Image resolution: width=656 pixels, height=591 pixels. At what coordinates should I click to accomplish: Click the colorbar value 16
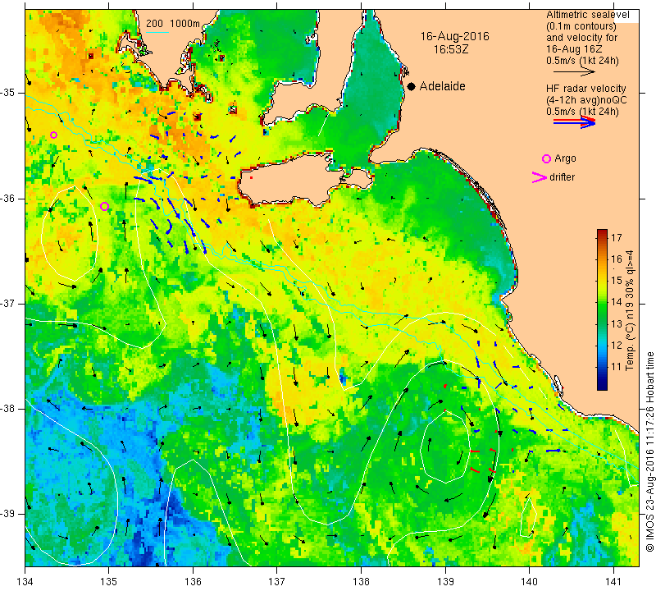tap(617, 259)
